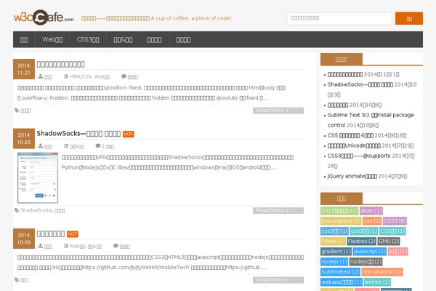Click the 2014 10-23 date badge
The image size is (436, 291).
click(x=24, y=138)
